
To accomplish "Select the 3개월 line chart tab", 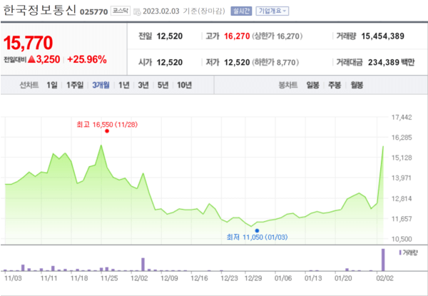I will pyautogui.click(x=101, y=85).
